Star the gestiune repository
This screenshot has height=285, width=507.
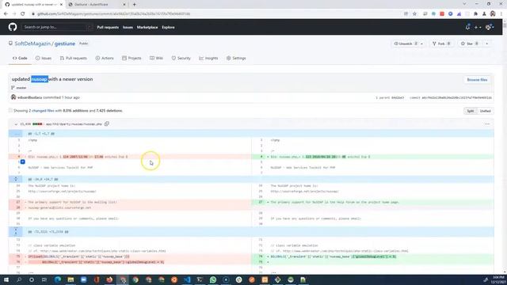click(x=470, y=44)
